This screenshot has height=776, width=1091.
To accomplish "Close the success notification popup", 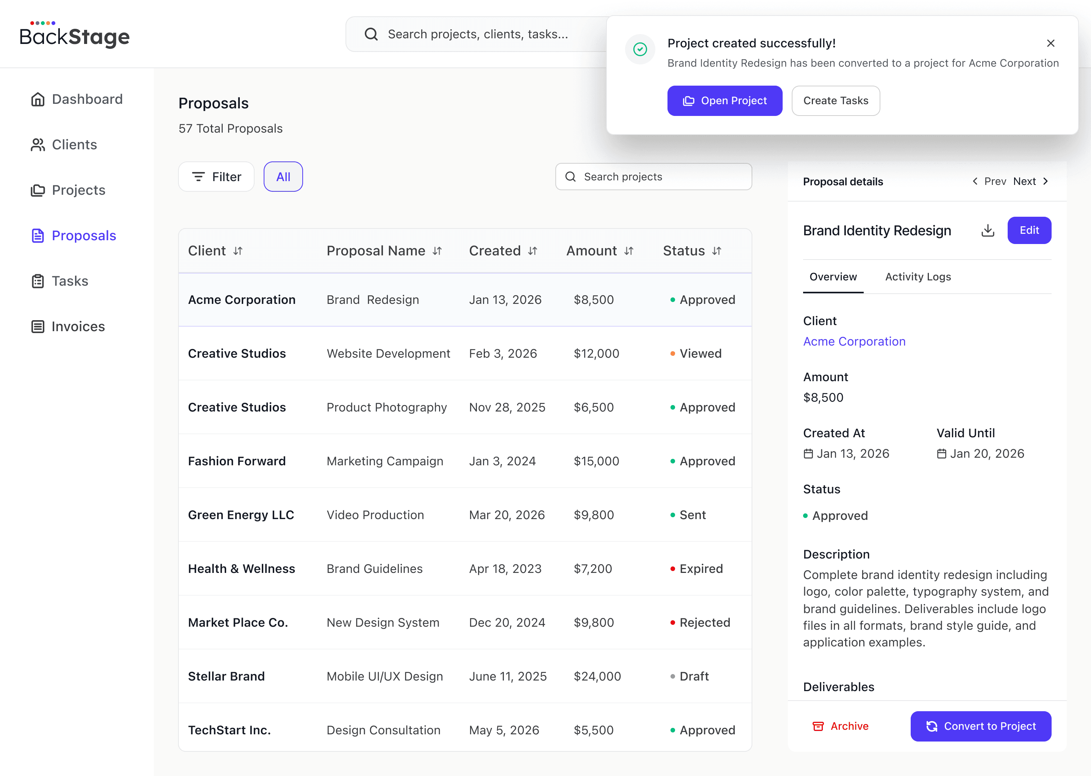I will pyautogui.click(x=1050, y=44).
